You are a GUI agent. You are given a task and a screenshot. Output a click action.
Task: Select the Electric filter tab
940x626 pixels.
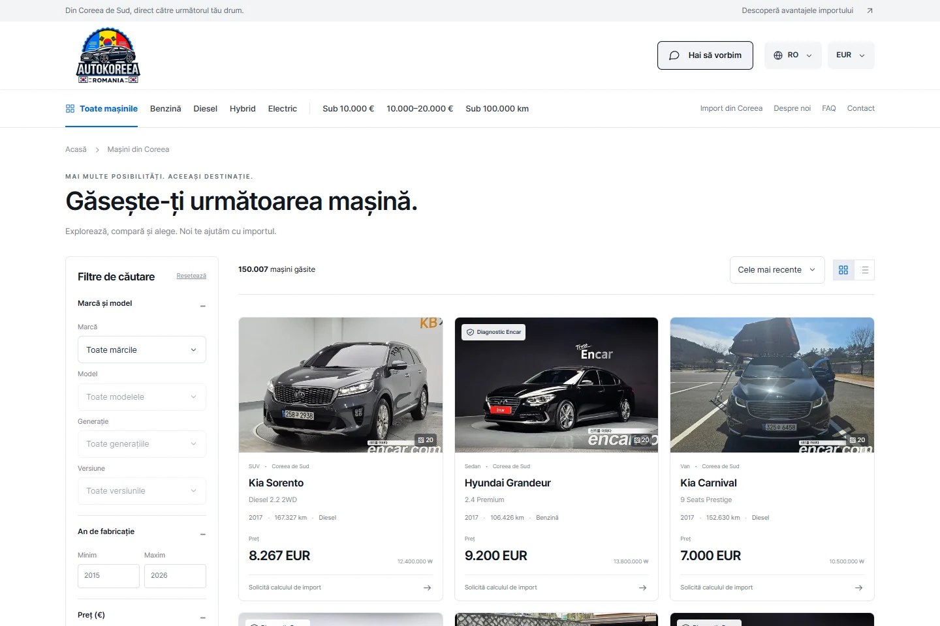(283, 109)
